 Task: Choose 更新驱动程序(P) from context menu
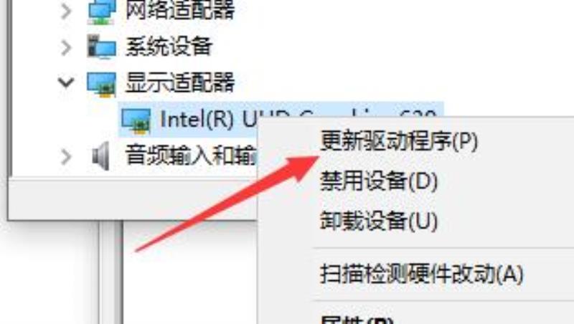(399, 141)
